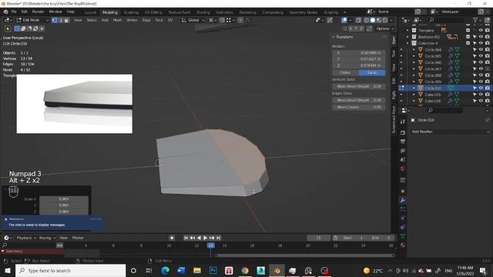Screen dimensions: 493x277
Task: Expand the Circle.005 tree item
Action: pyautogui.click(x=414, y=56)
